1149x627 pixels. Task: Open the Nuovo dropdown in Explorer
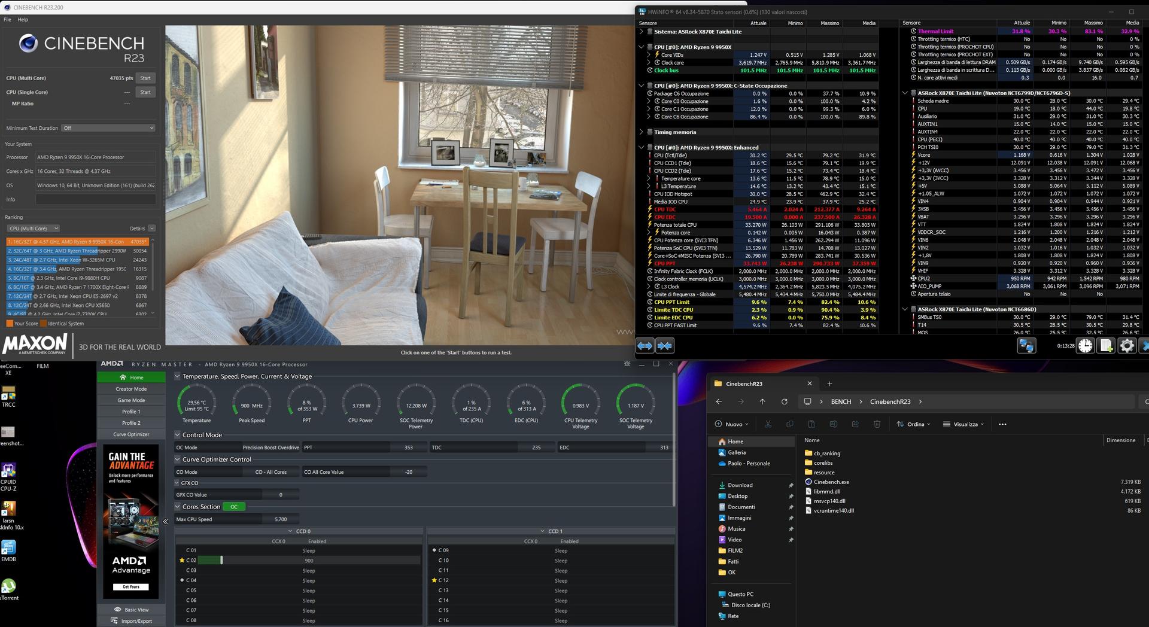click(x=732, y=424)
